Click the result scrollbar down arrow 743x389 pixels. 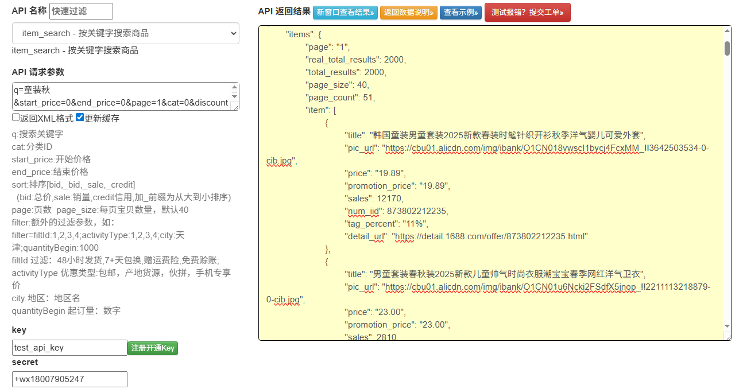pos(727,326)
